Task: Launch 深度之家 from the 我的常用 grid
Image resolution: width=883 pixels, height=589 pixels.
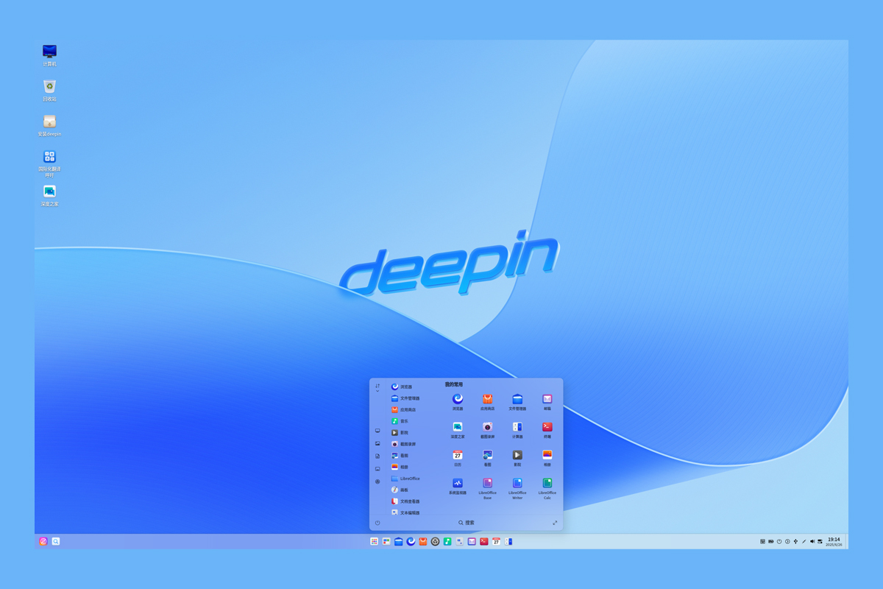Action: pos(458,429)
